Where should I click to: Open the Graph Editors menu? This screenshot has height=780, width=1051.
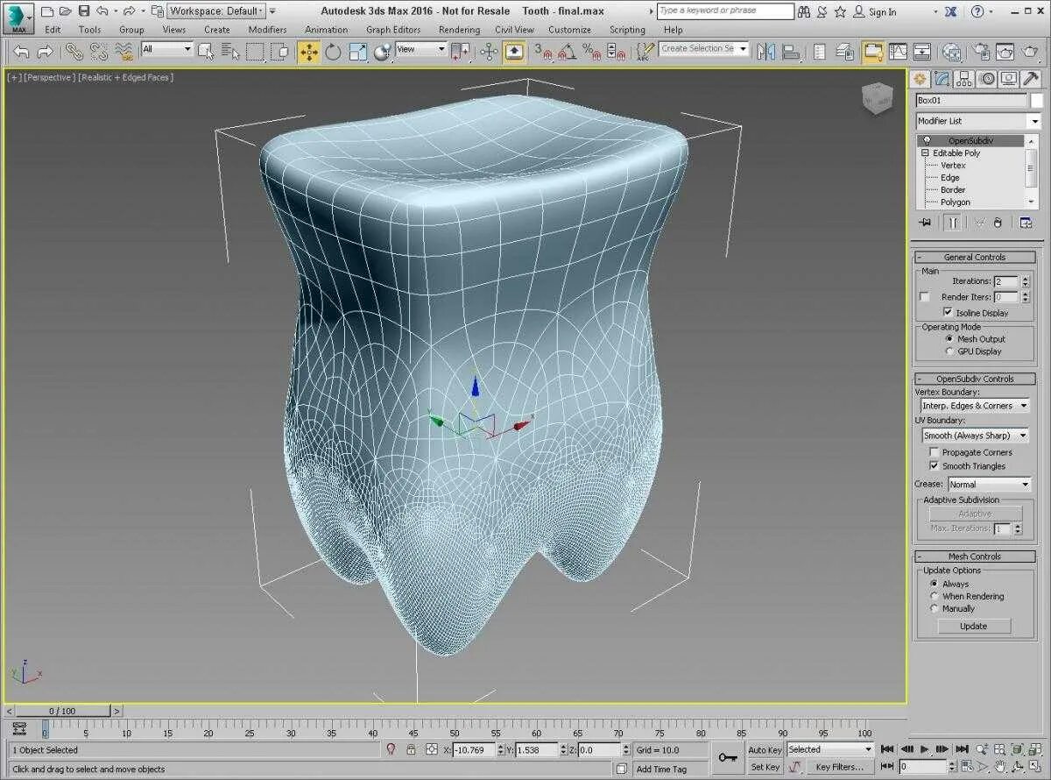click(393, 29)
